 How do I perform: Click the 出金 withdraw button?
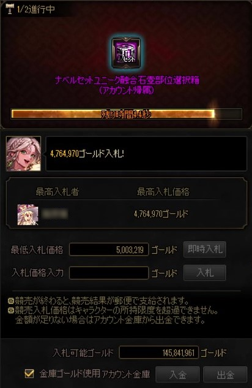(x=225, y=375)
